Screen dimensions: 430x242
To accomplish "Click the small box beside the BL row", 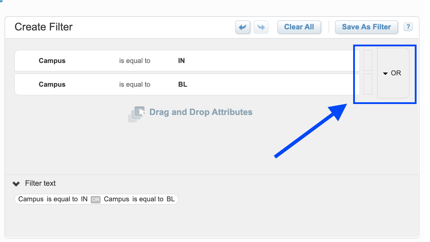I will [x=368, y=84].
